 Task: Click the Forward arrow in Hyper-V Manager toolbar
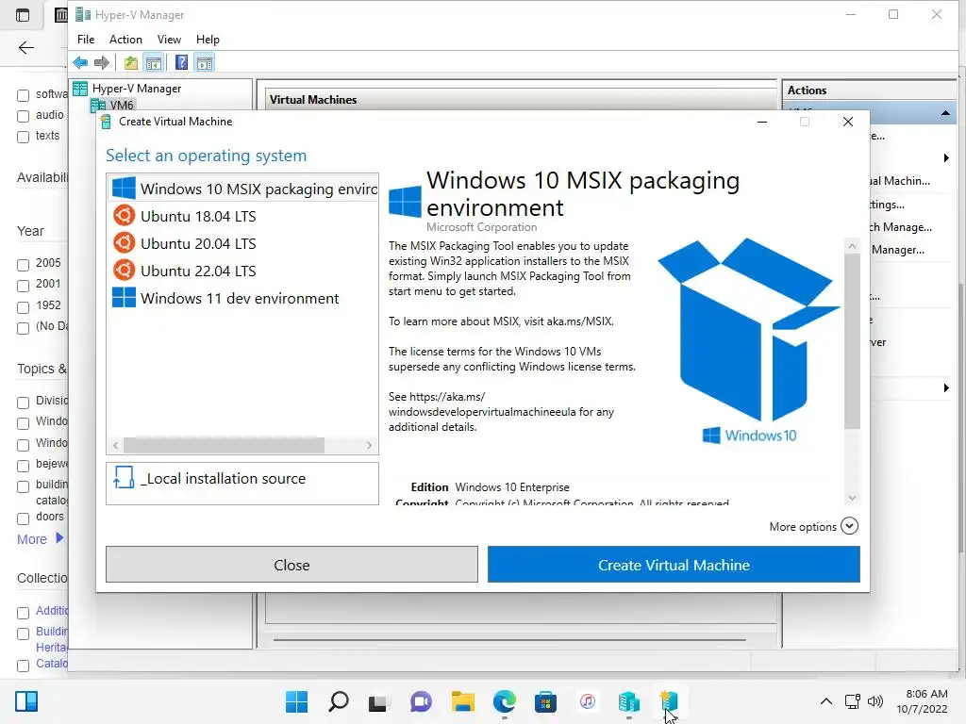pyautogui.click(x=102, y=63)
